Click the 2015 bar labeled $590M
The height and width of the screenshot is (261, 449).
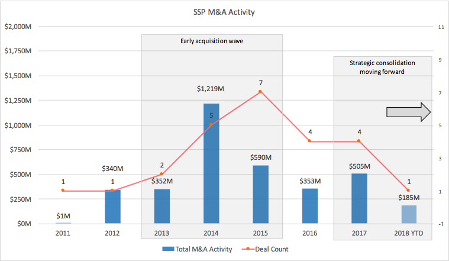260,195
